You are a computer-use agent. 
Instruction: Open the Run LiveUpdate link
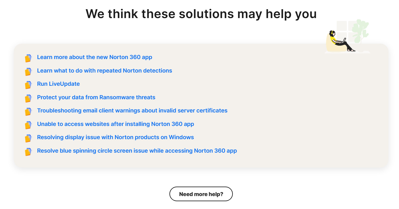[58, 84]
